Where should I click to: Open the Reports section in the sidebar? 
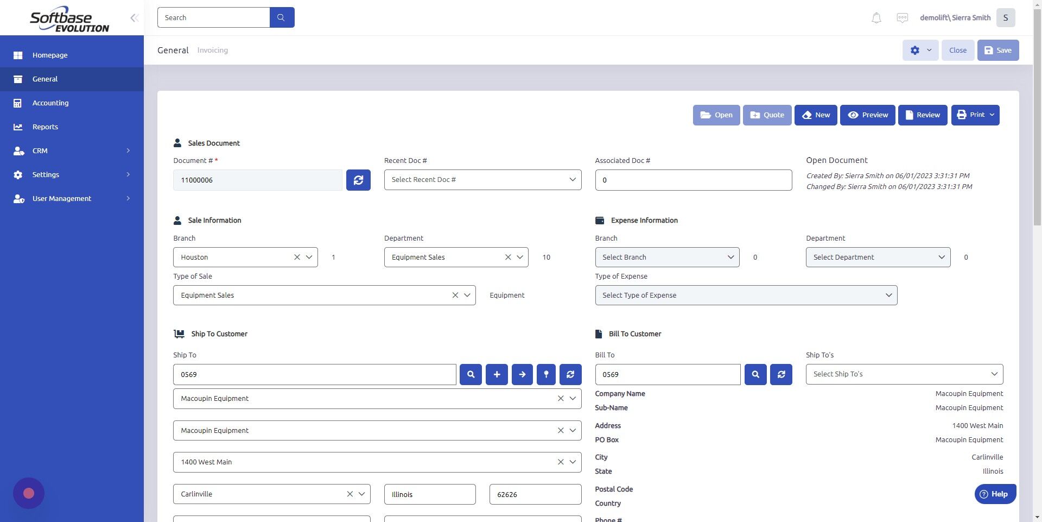tap(45, 127)
